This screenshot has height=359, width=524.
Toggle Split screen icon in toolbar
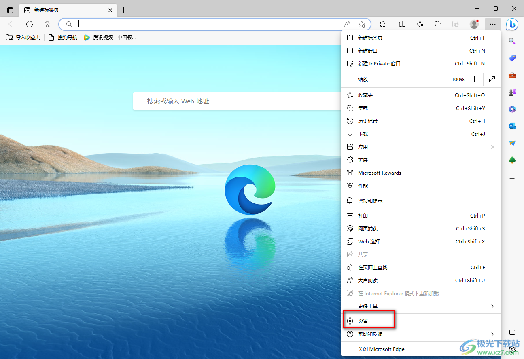click(x=402, y=24)
